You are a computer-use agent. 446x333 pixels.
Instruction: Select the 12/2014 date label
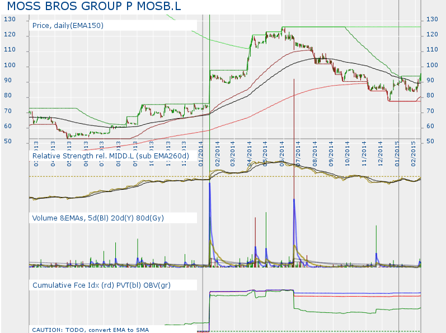click(x=381, y=154)
